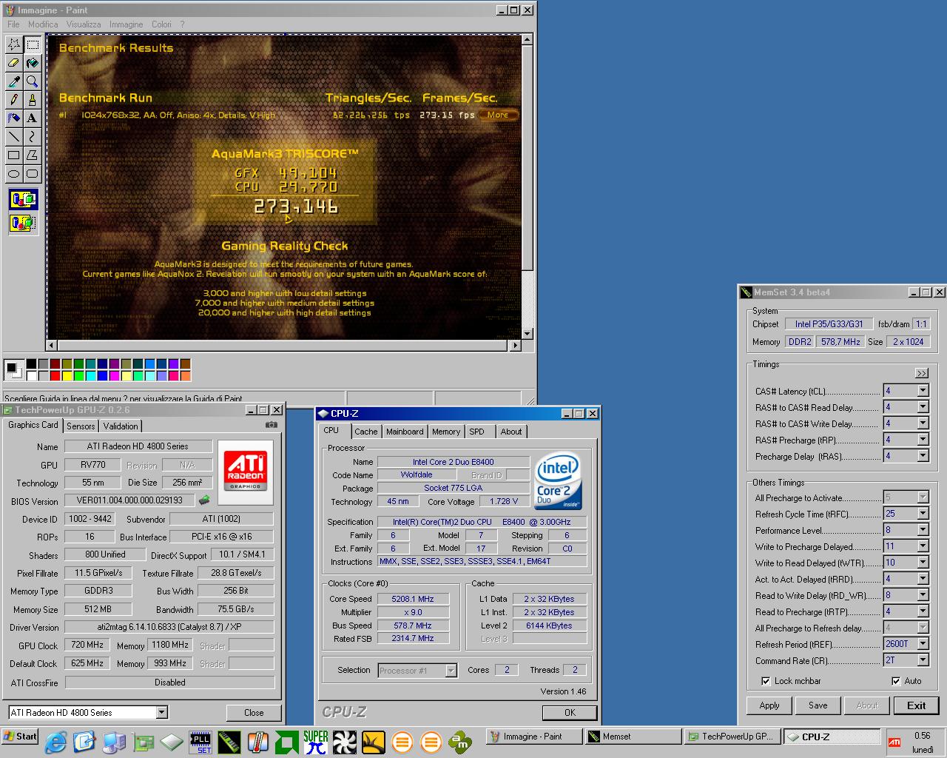
Task: Click the ATI tray icon
Action: point(894,742)
